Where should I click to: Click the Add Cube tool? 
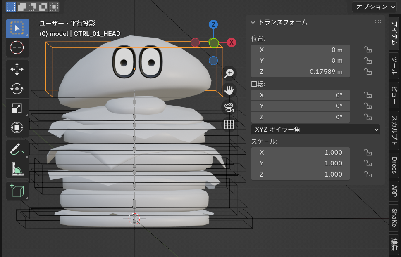(17, 191)
